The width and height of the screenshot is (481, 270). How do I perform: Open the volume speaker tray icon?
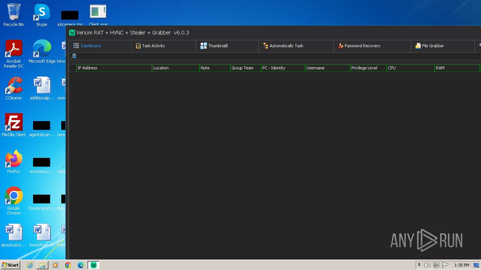427,265
